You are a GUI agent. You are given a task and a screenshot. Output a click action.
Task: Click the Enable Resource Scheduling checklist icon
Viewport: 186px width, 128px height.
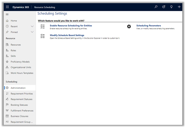[x=43, y=27]
